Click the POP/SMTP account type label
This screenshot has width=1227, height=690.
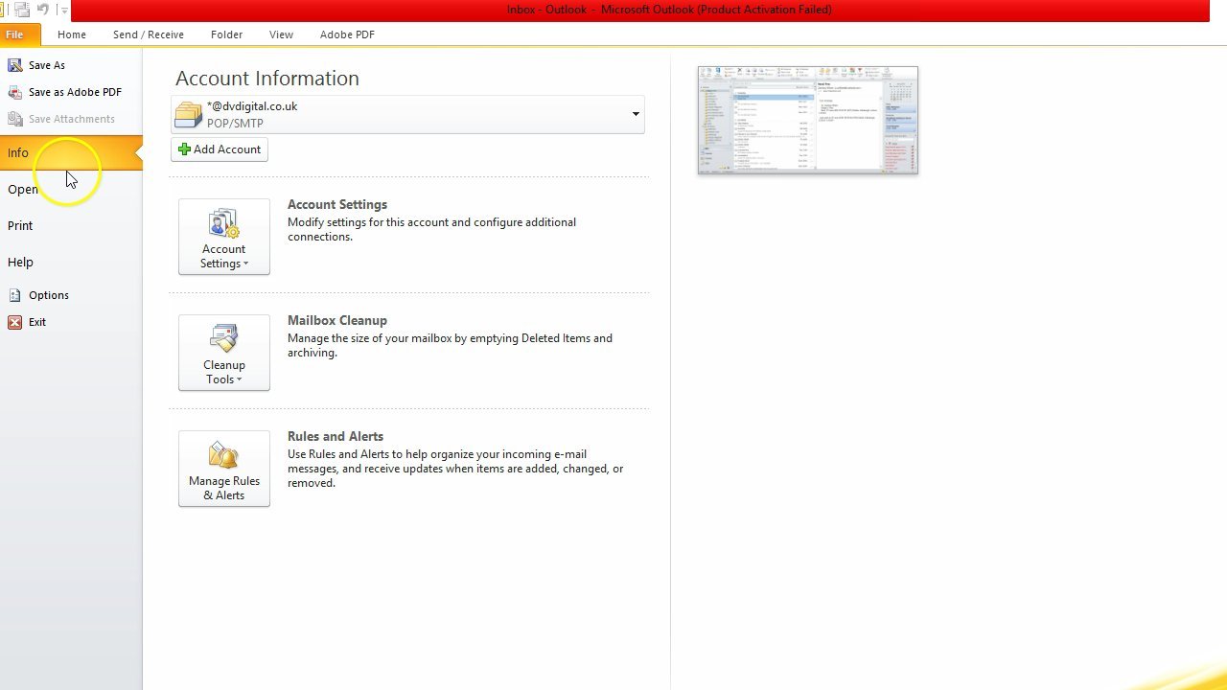click(x=235, y=123)
